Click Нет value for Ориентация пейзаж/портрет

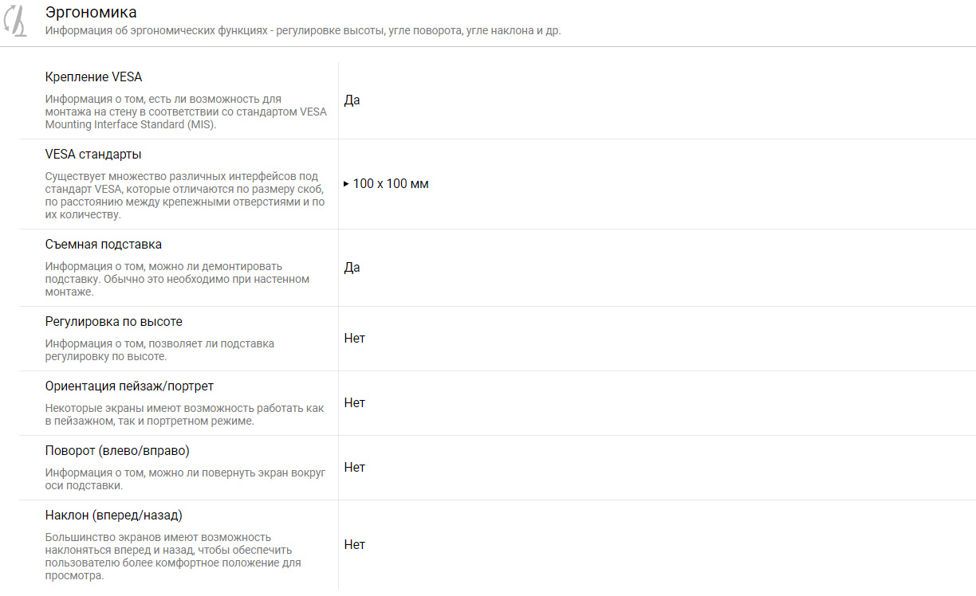pyautogui.click(x=355, y=403)
